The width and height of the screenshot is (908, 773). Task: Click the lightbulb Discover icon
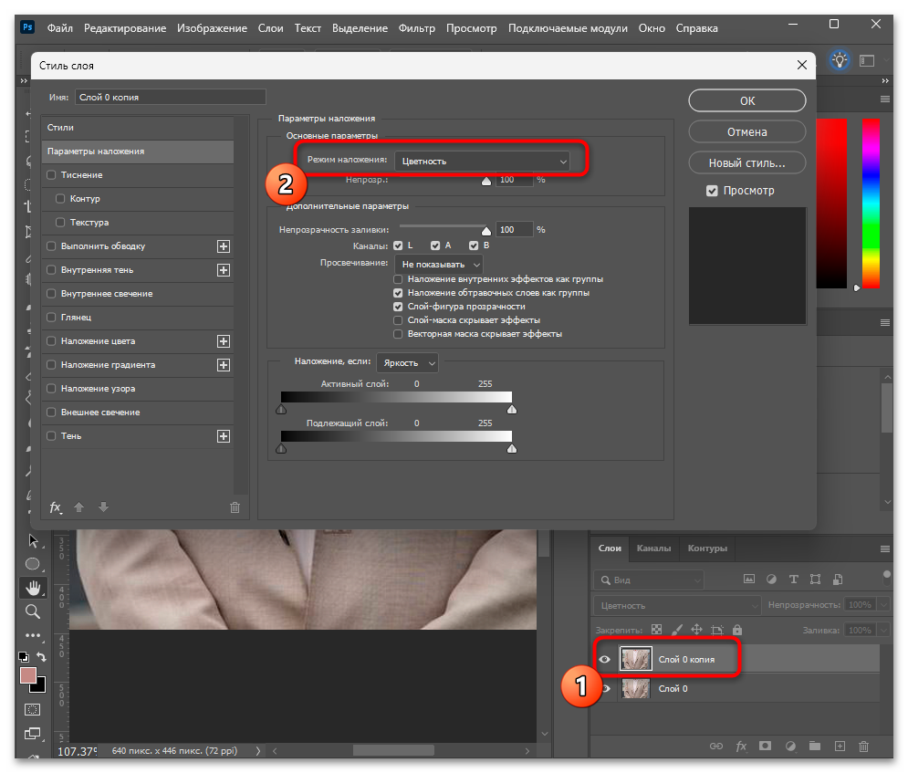(839, 60)
